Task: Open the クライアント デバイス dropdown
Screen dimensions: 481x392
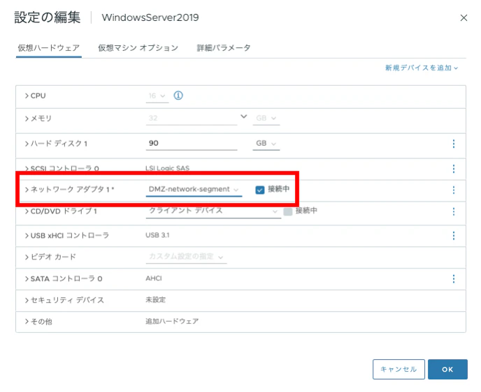Action: click(213, 211)
